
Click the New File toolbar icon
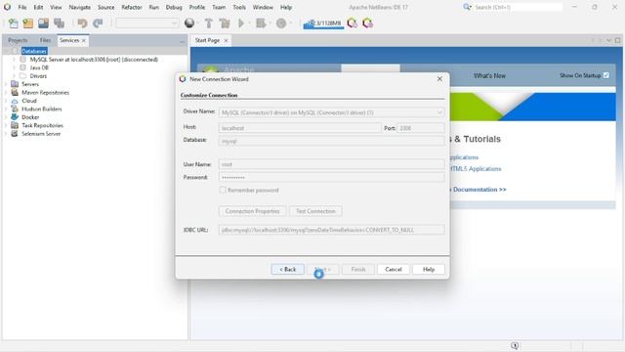[13, 23]
